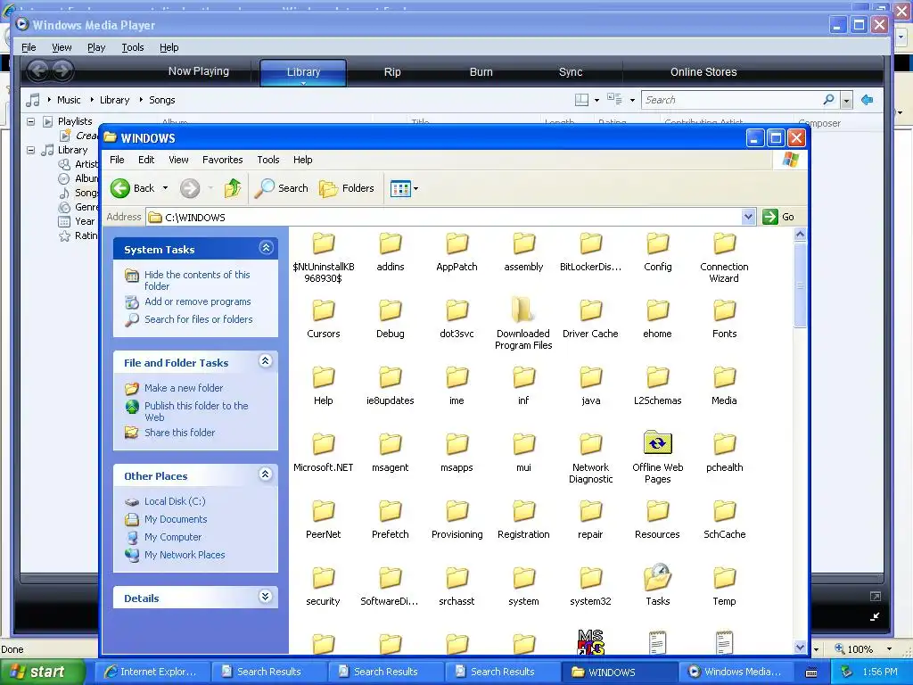Collapse the Other Places panel
Screen dimensions: 913x685
point(266,475)
